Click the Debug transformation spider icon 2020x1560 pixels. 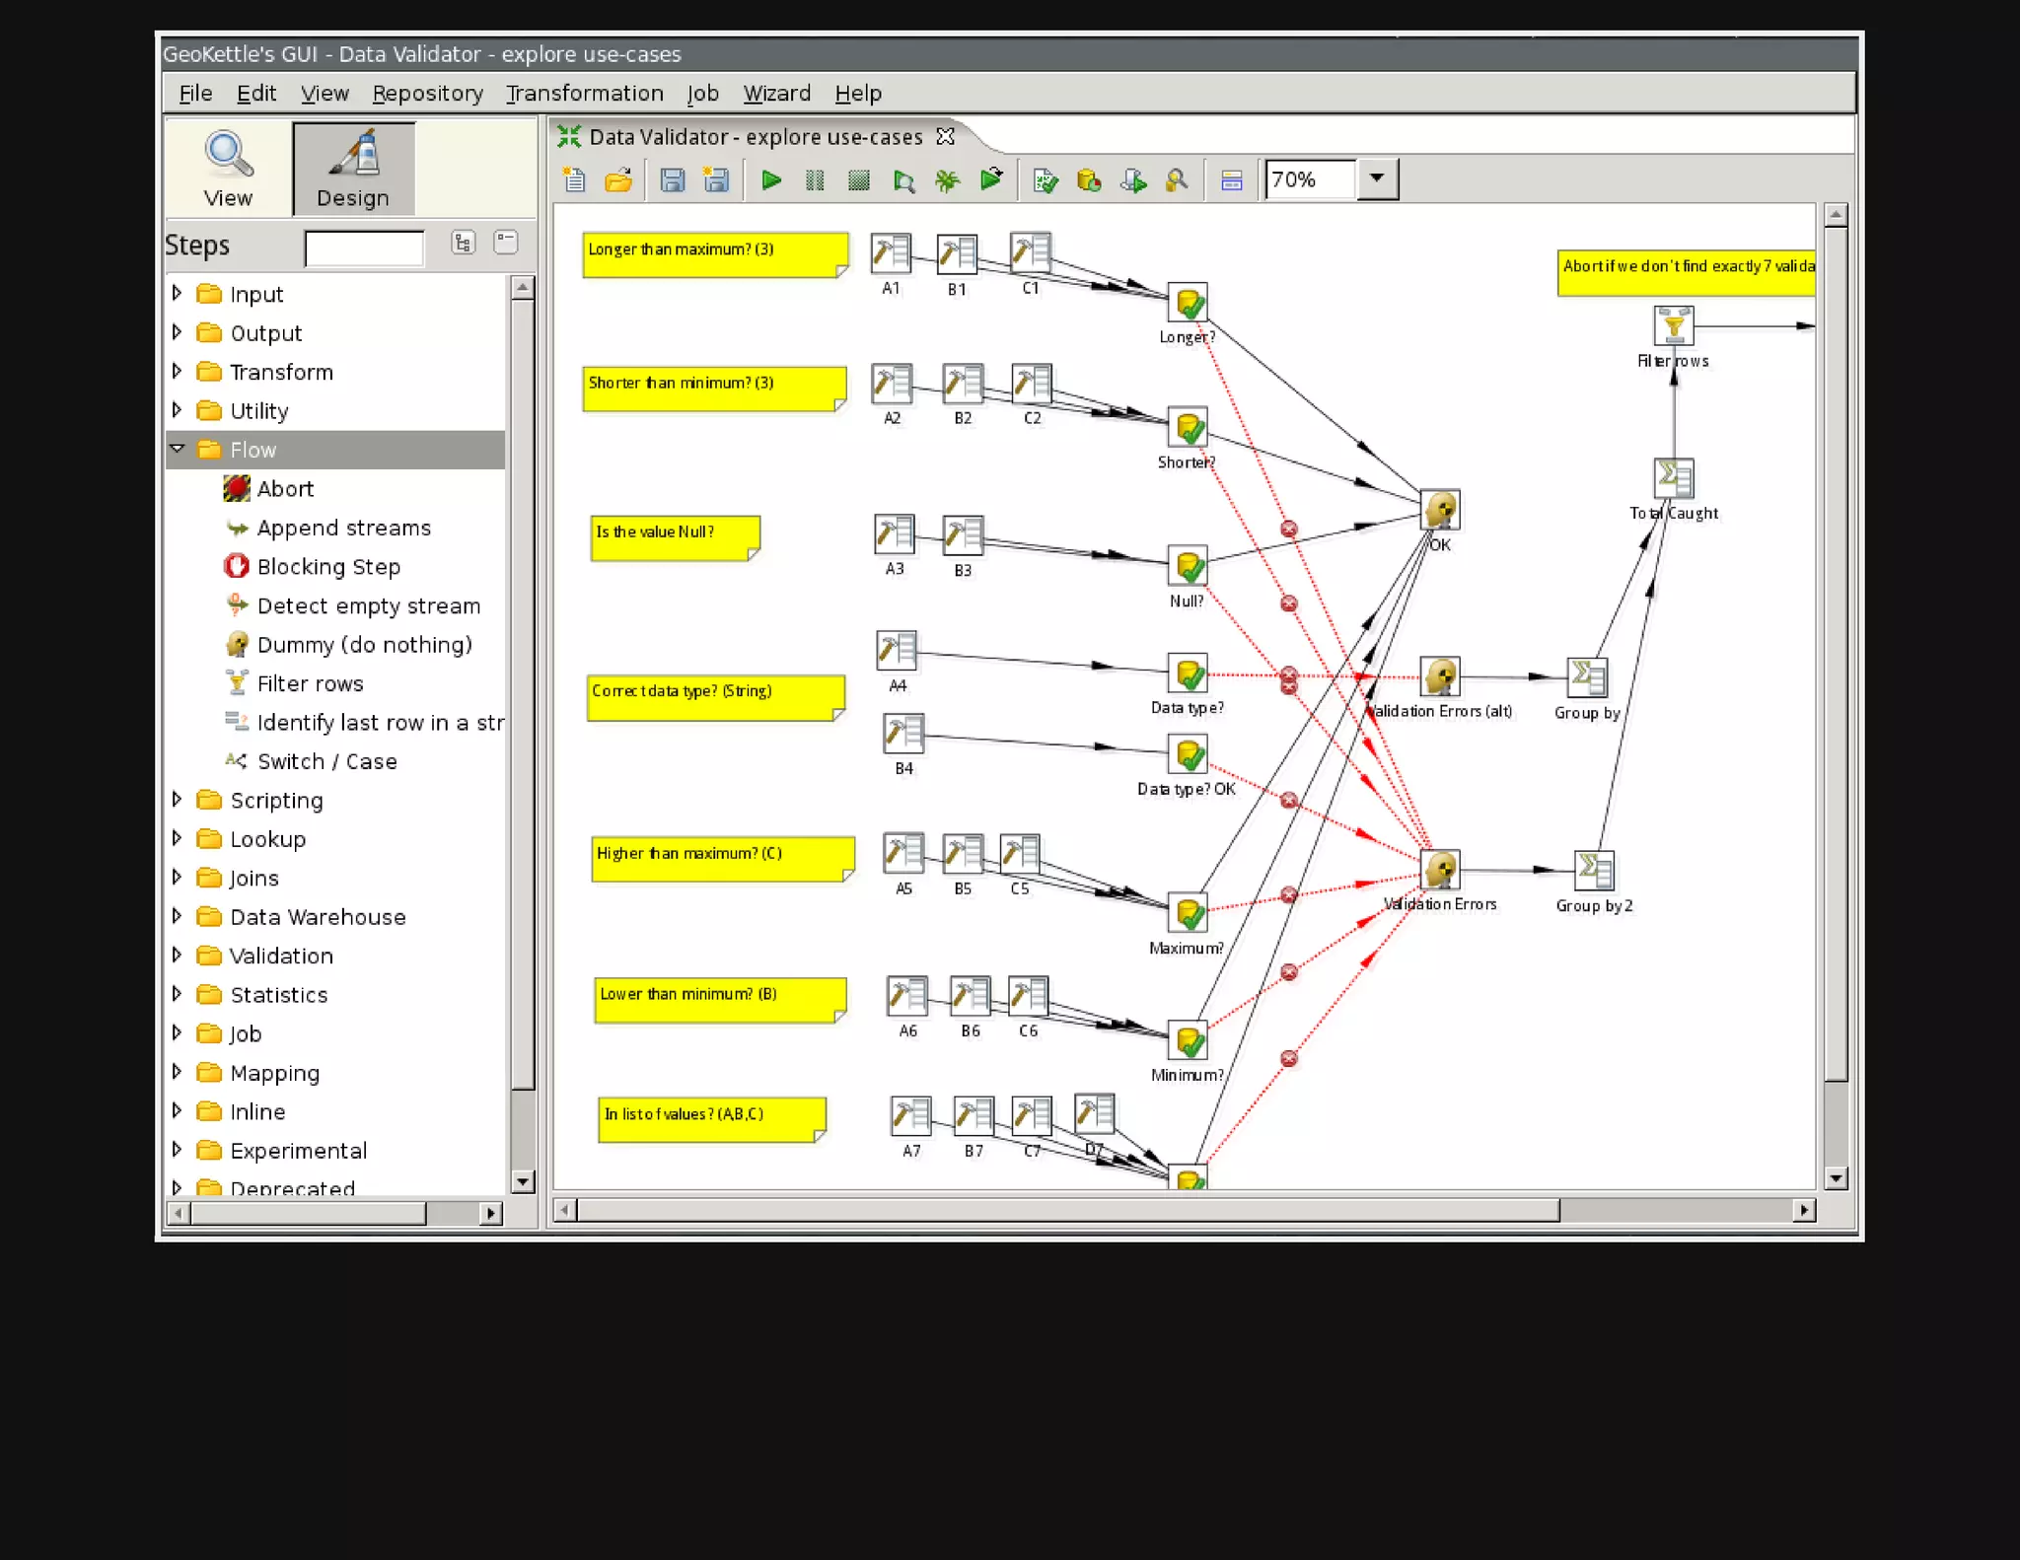click(947, 180)
